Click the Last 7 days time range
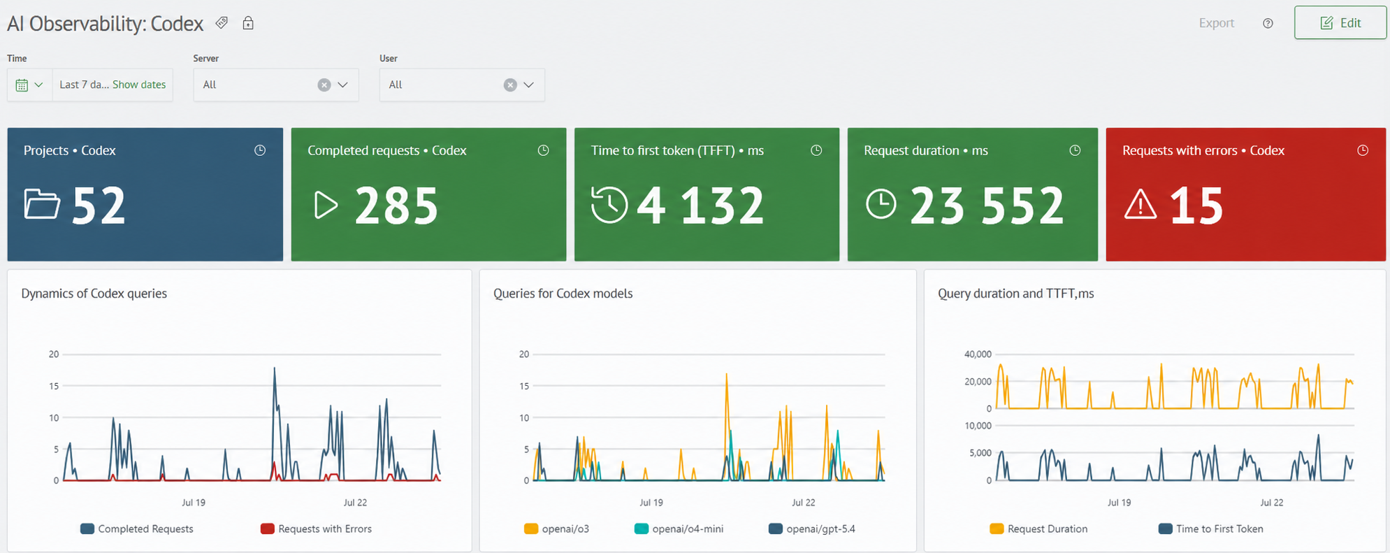The image size is (1390, 553). tap(84, 85)
